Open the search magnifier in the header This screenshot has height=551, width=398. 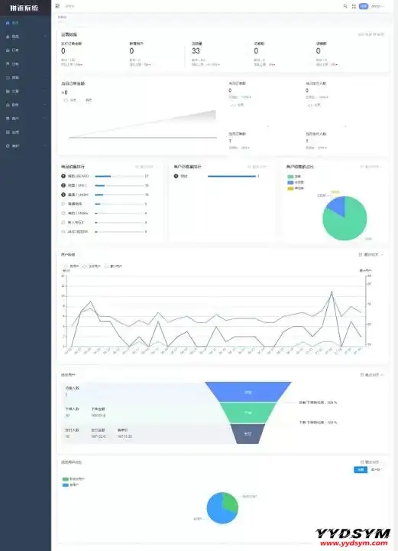click(x=345, y=6)
